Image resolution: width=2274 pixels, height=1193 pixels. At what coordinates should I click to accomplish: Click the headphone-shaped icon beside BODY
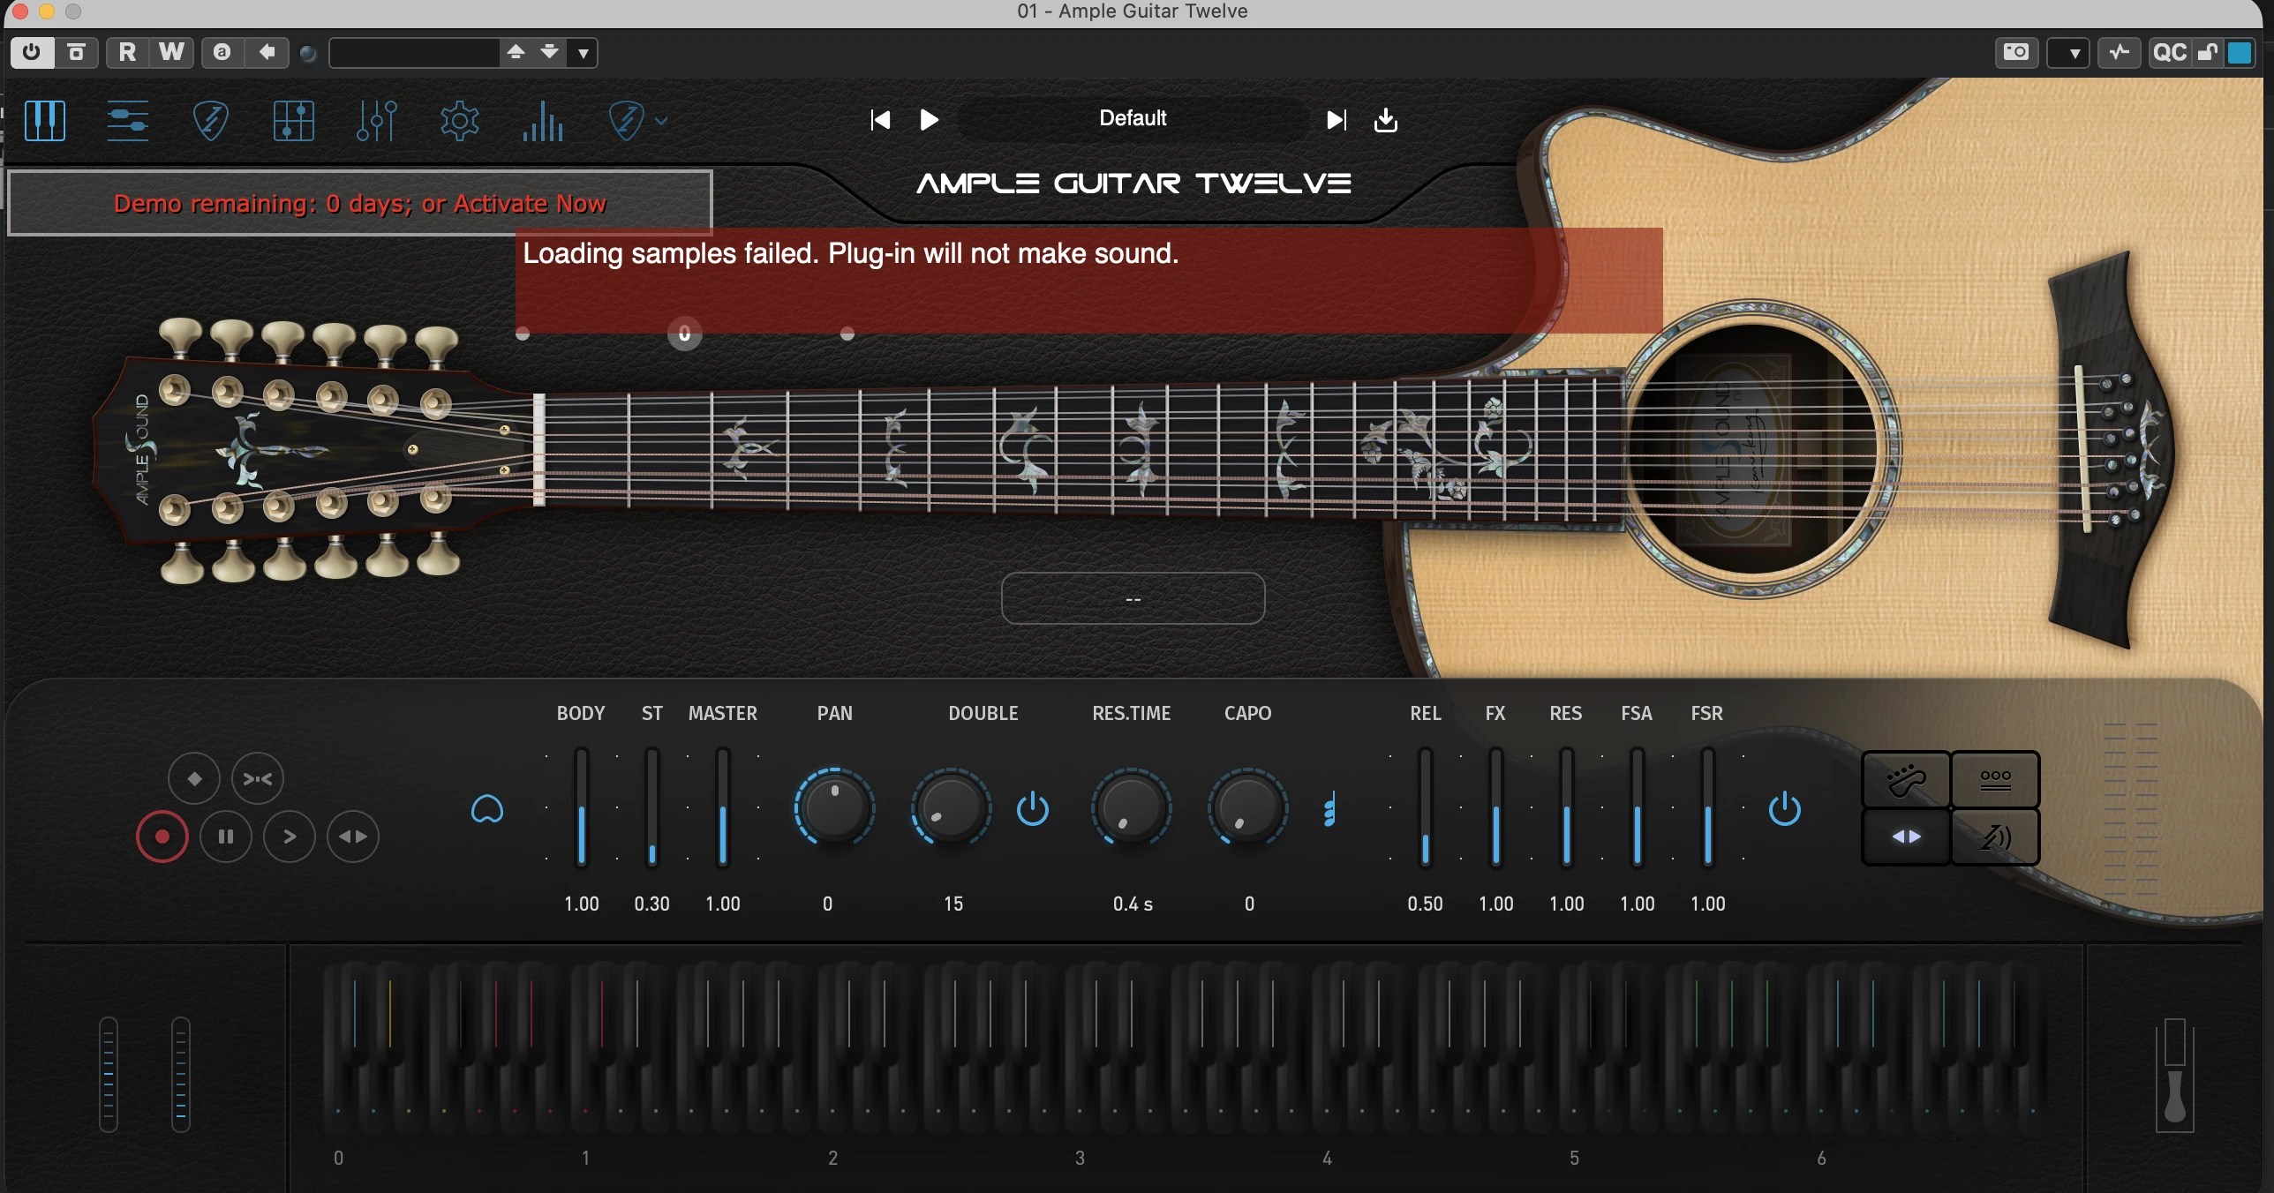[487, 809]
